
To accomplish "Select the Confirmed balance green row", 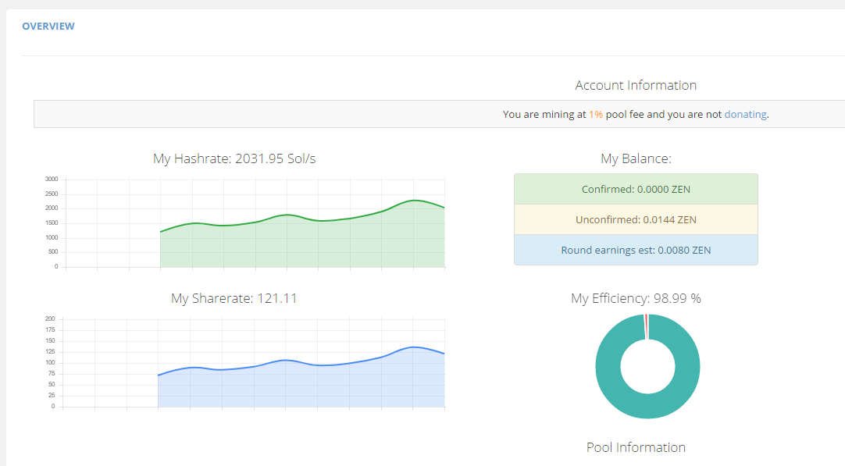I will point(636,189).
